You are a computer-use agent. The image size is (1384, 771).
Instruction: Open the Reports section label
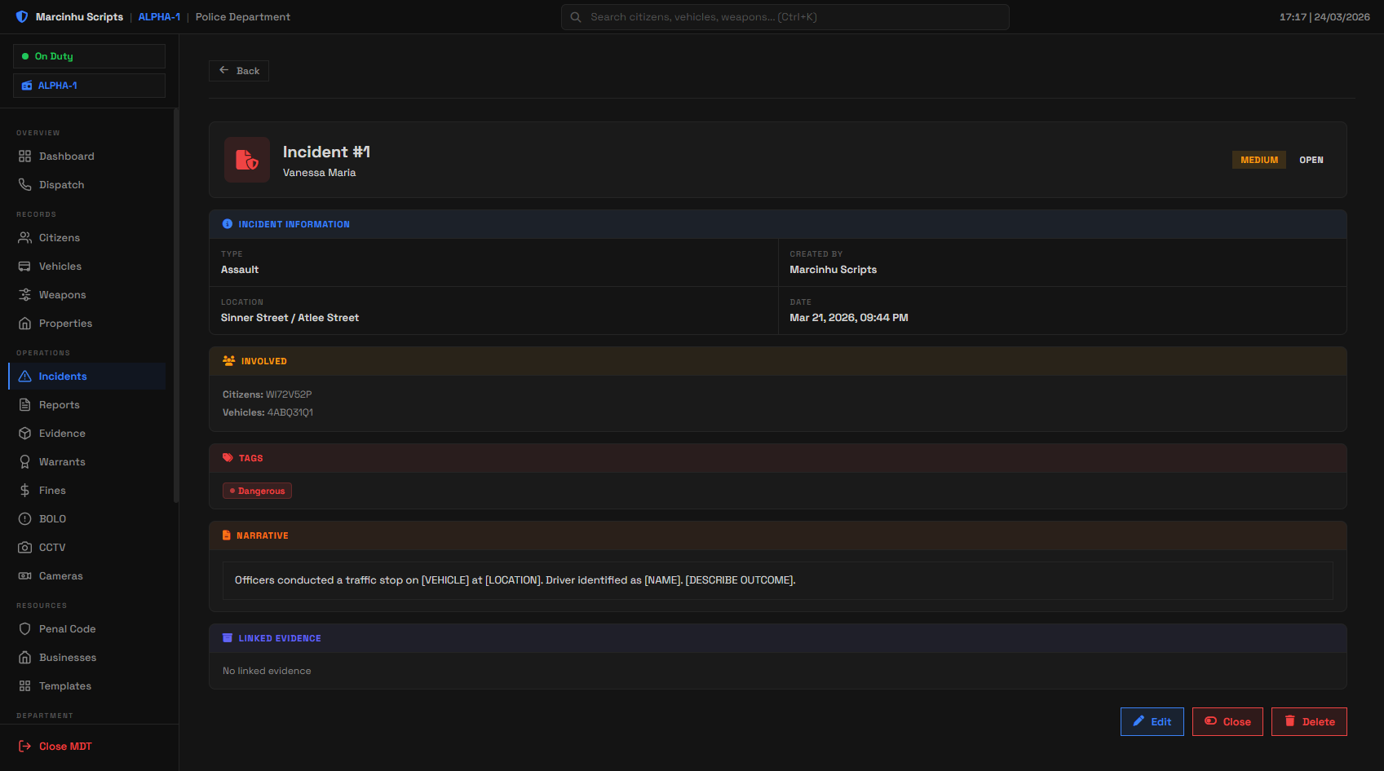(60, 405)
